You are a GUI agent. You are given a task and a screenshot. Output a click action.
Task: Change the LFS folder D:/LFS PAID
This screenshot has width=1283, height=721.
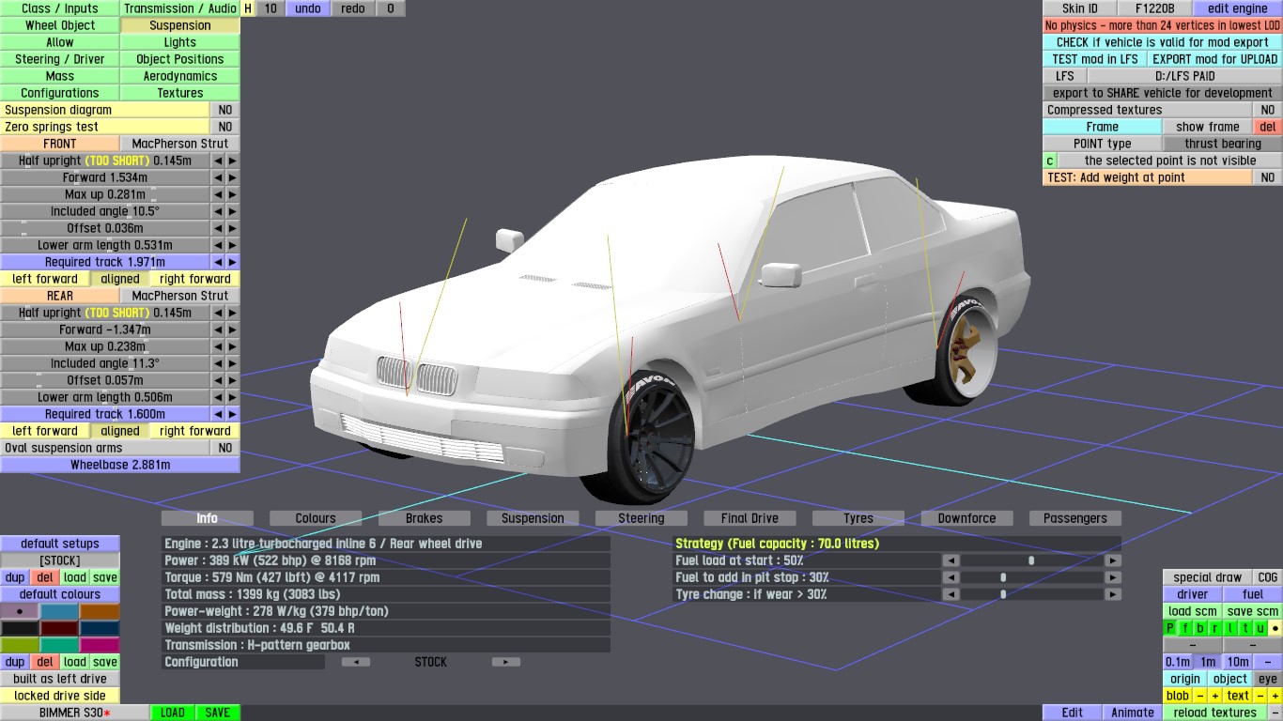pos(1185,76)
